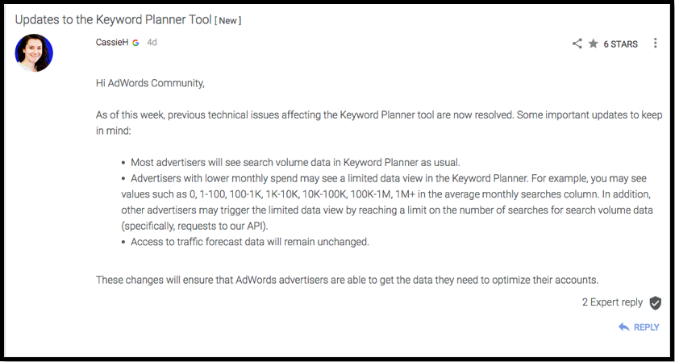The image size is (675, 362).
Task: Click the Hi AdWords Community greeting line
Action: (x=150, y=83)
